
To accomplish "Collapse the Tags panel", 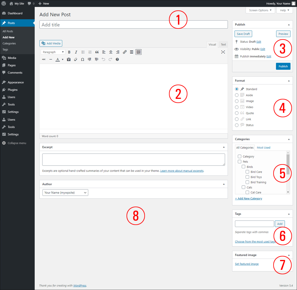I will pyautogui.click(x=289, y=214).
